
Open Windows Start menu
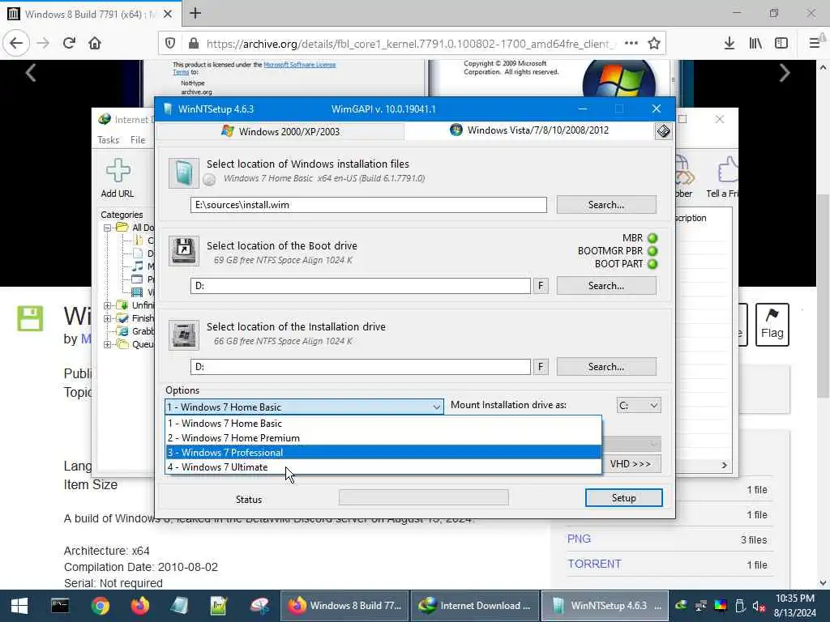[19, 606]
